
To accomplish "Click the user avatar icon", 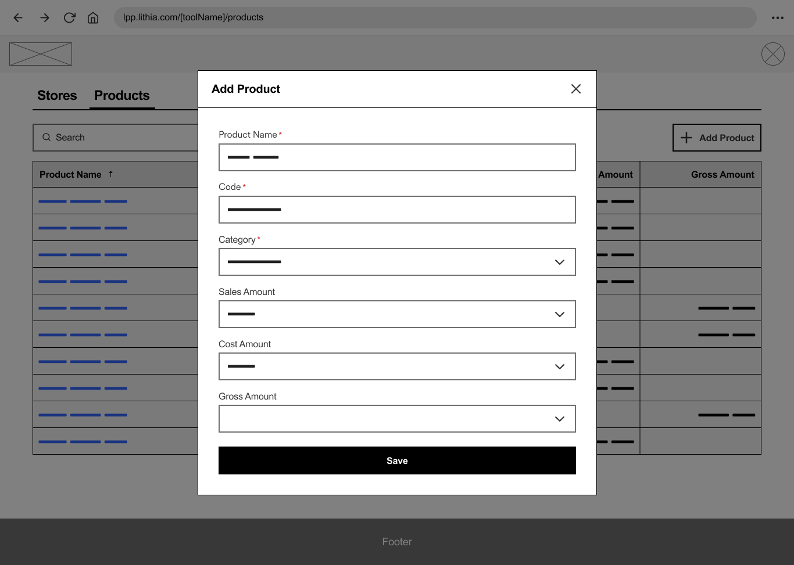I will 772,54.
